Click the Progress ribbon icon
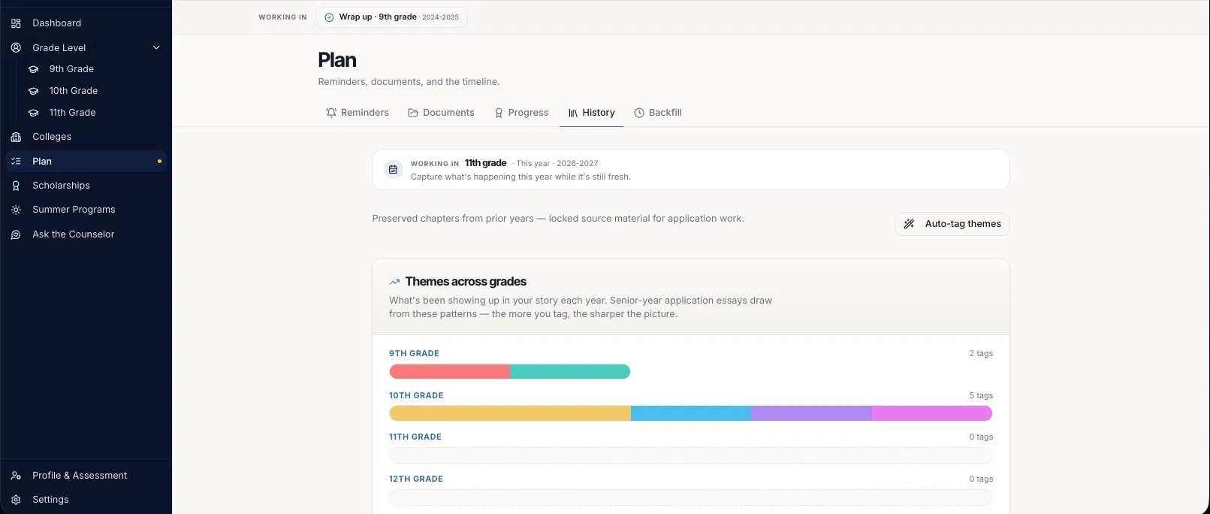The image size is (1210, 514). (x=499, y=113)
